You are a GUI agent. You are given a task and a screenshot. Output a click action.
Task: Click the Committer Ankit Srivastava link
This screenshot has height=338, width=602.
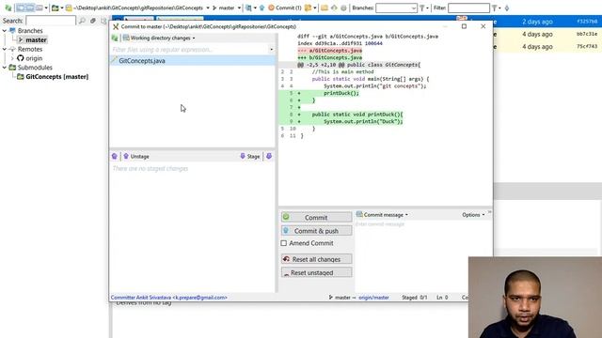tap(169, 298)
